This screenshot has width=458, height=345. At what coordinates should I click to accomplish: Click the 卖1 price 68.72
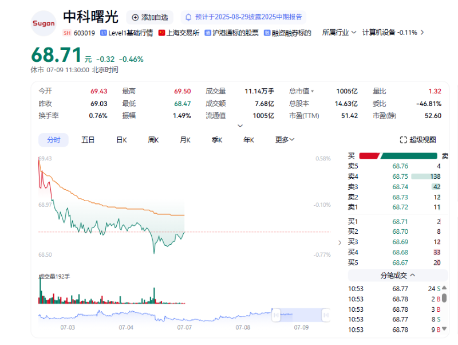coord(400,207)
